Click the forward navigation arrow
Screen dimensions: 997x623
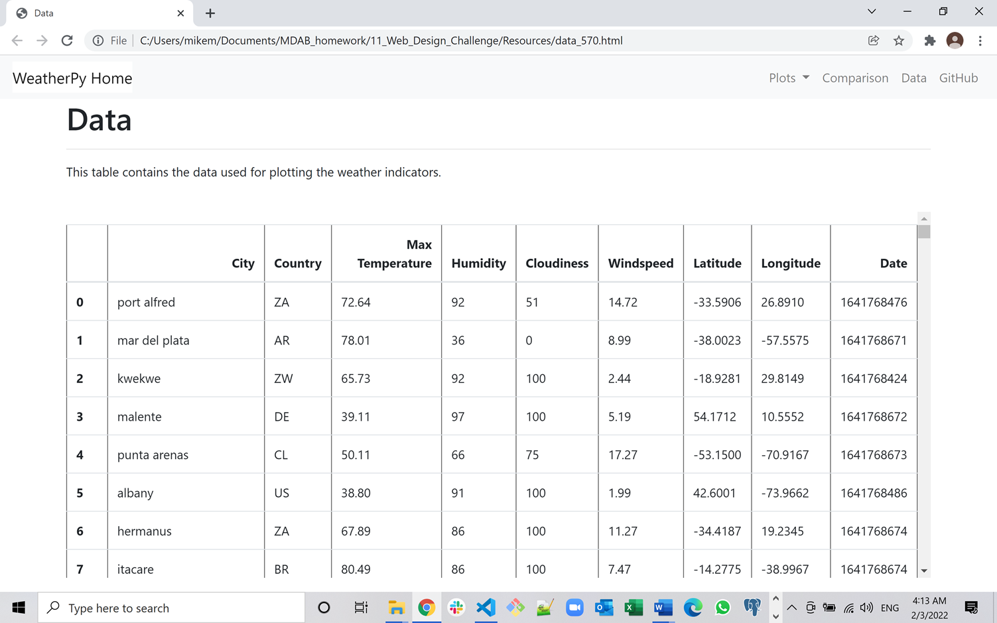42,40
